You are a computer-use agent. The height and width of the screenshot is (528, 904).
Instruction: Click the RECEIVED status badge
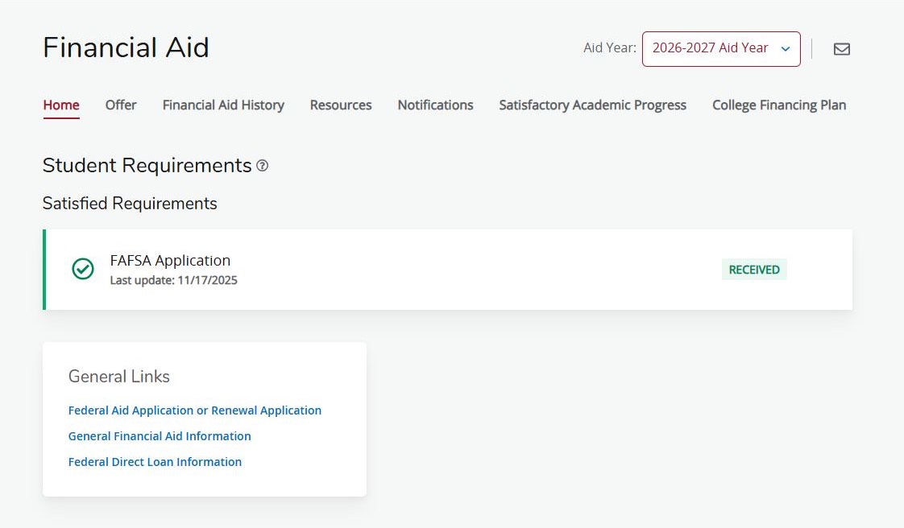click(x=754, y=270)
